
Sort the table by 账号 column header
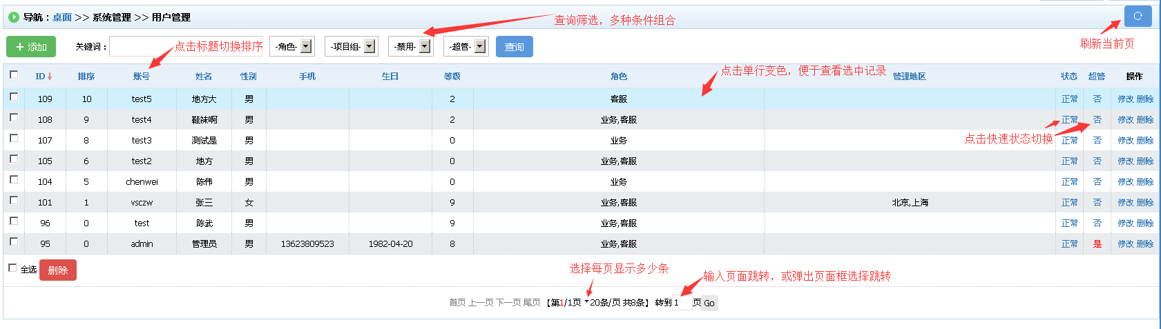pos(142,77)
